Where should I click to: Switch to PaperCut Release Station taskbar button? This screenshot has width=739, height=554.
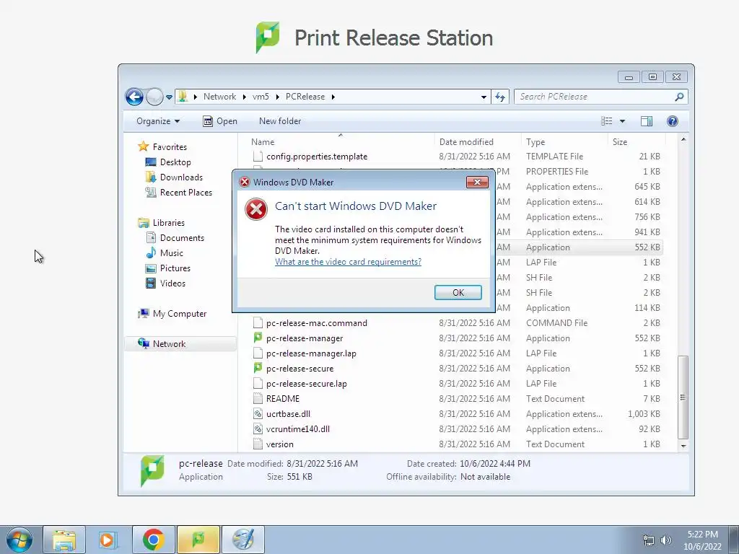[x=198, y=540]
